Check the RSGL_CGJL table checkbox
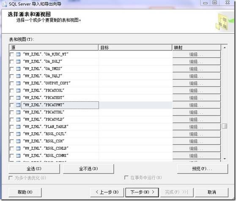 (12, 134)
